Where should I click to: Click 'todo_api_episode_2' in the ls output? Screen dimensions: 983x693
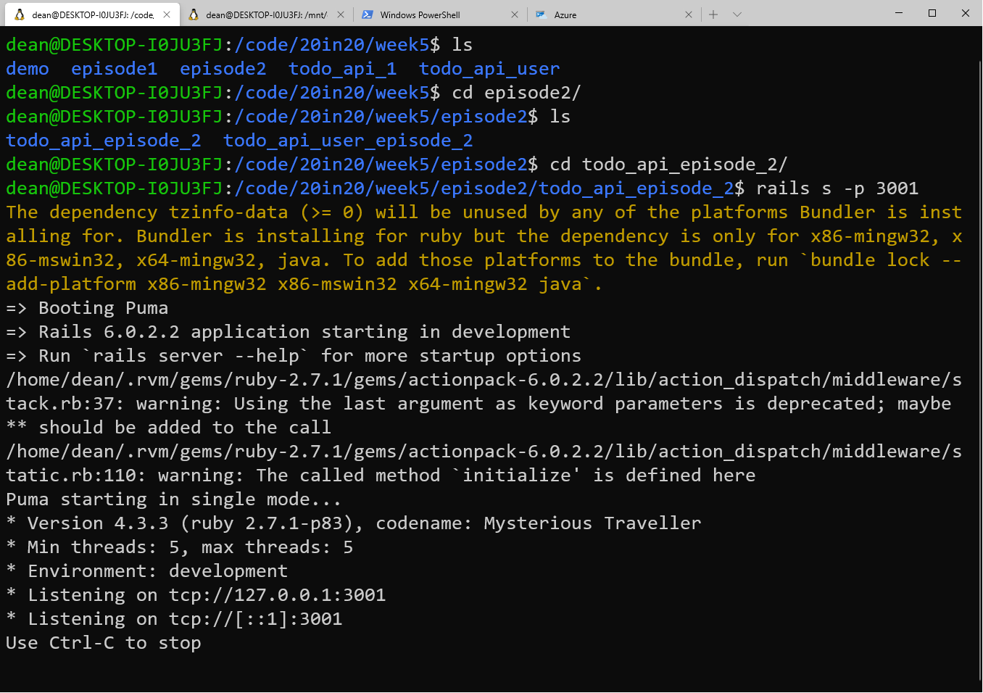[x=104, y=141]
